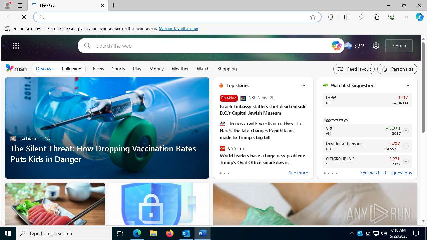Add Dow Jones Transport to watchlist
Image resolution: width=427 pixels, height=240 pixels.
[x=406, y=146]
